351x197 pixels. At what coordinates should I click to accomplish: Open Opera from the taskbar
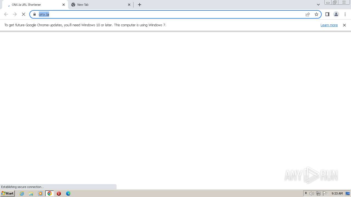pos(59,193)
